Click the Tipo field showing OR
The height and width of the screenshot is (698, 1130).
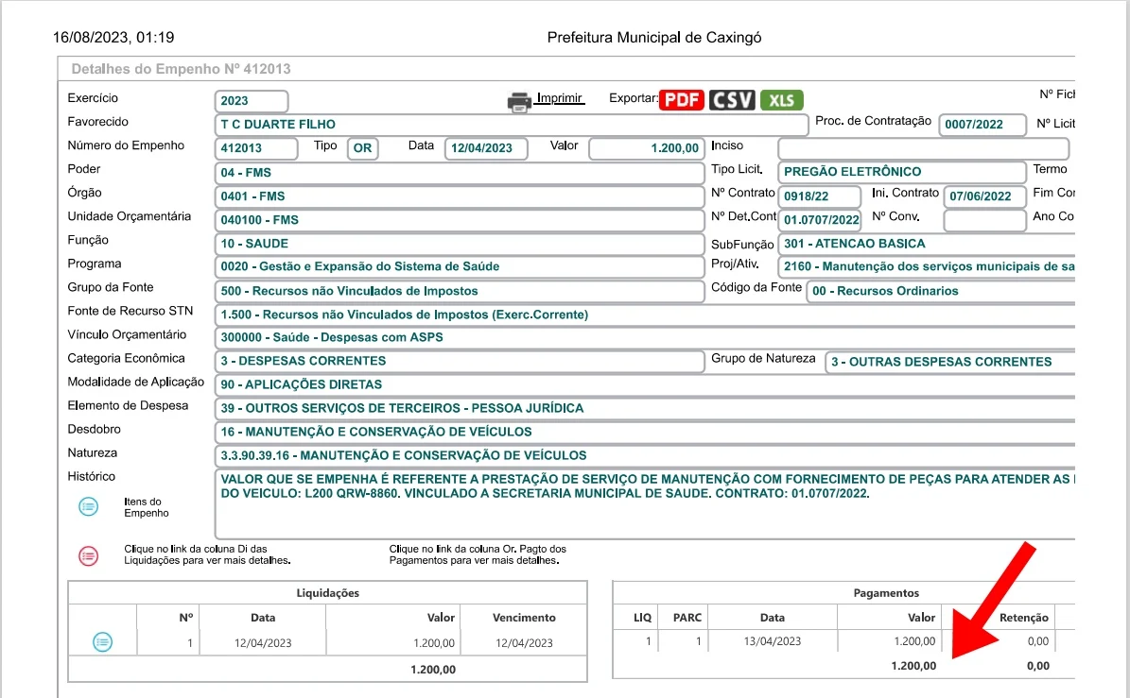362,148
